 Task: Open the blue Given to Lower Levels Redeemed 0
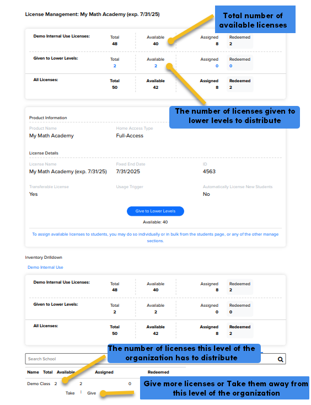230,66
